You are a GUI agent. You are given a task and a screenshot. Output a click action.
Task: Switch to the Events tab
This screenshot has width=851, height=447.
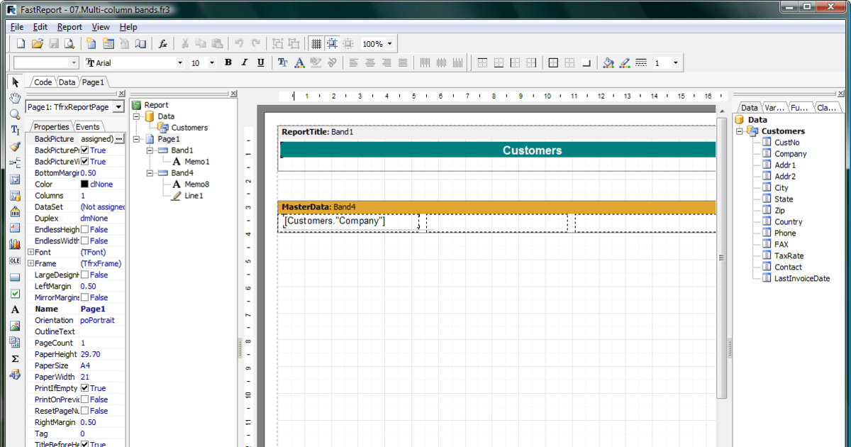pos(88,127)
